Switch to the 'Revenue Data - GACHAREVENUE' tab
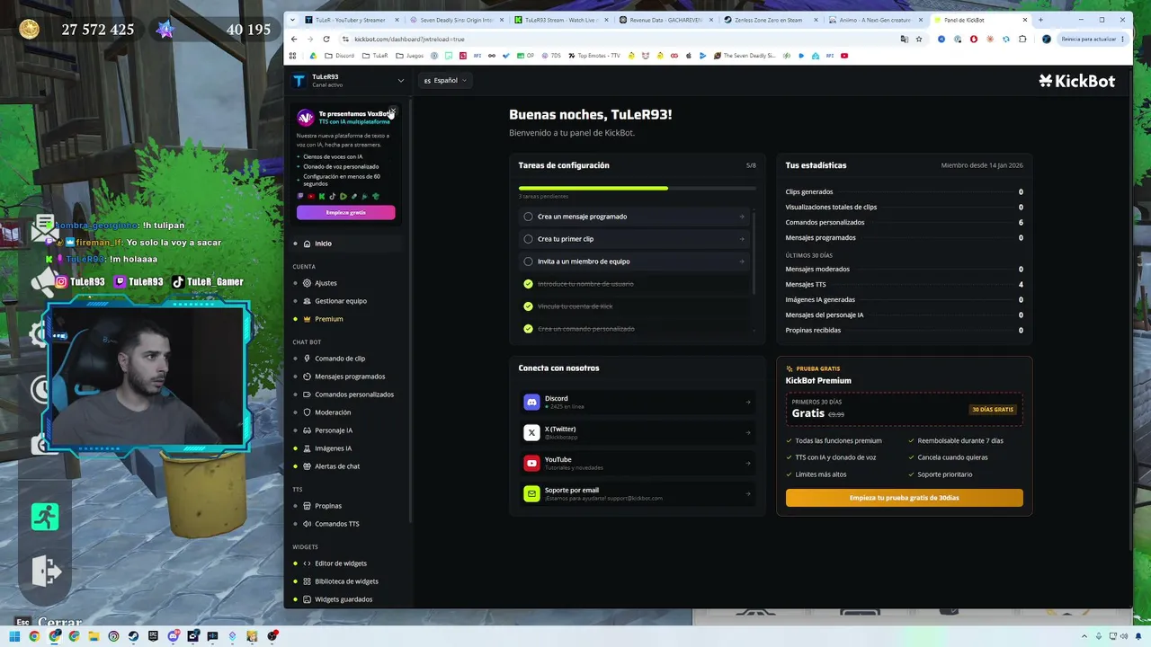 tap(666, 20)
